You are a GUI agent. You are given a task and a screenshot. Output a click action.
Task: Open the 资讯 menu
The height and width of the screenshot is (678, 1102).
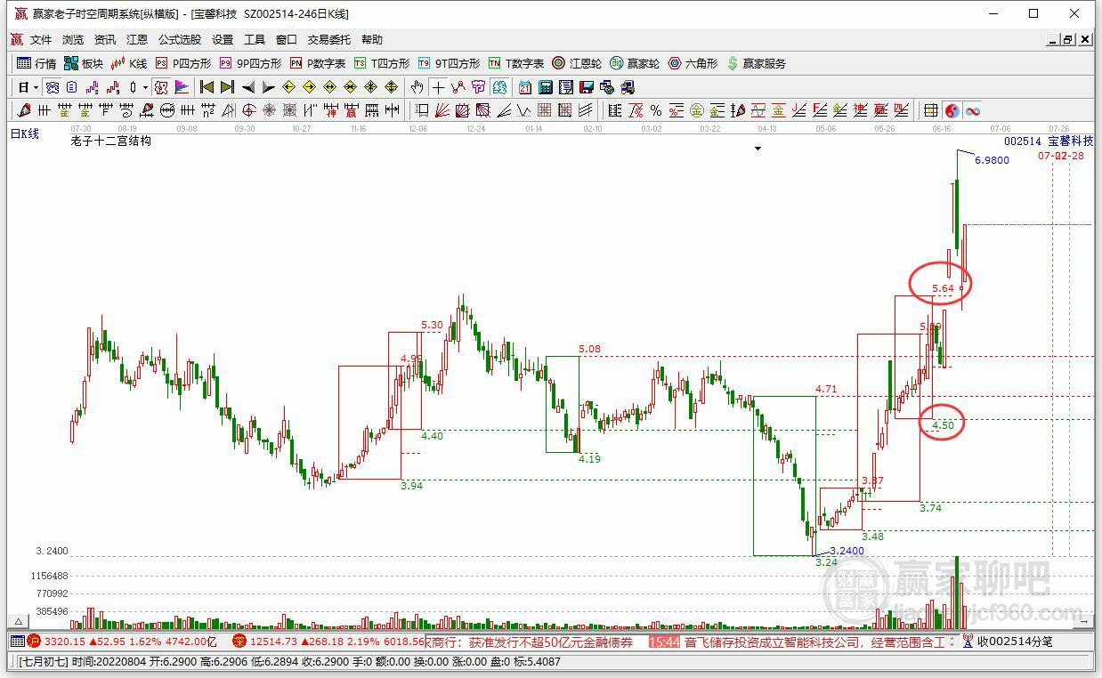[105, 40]
